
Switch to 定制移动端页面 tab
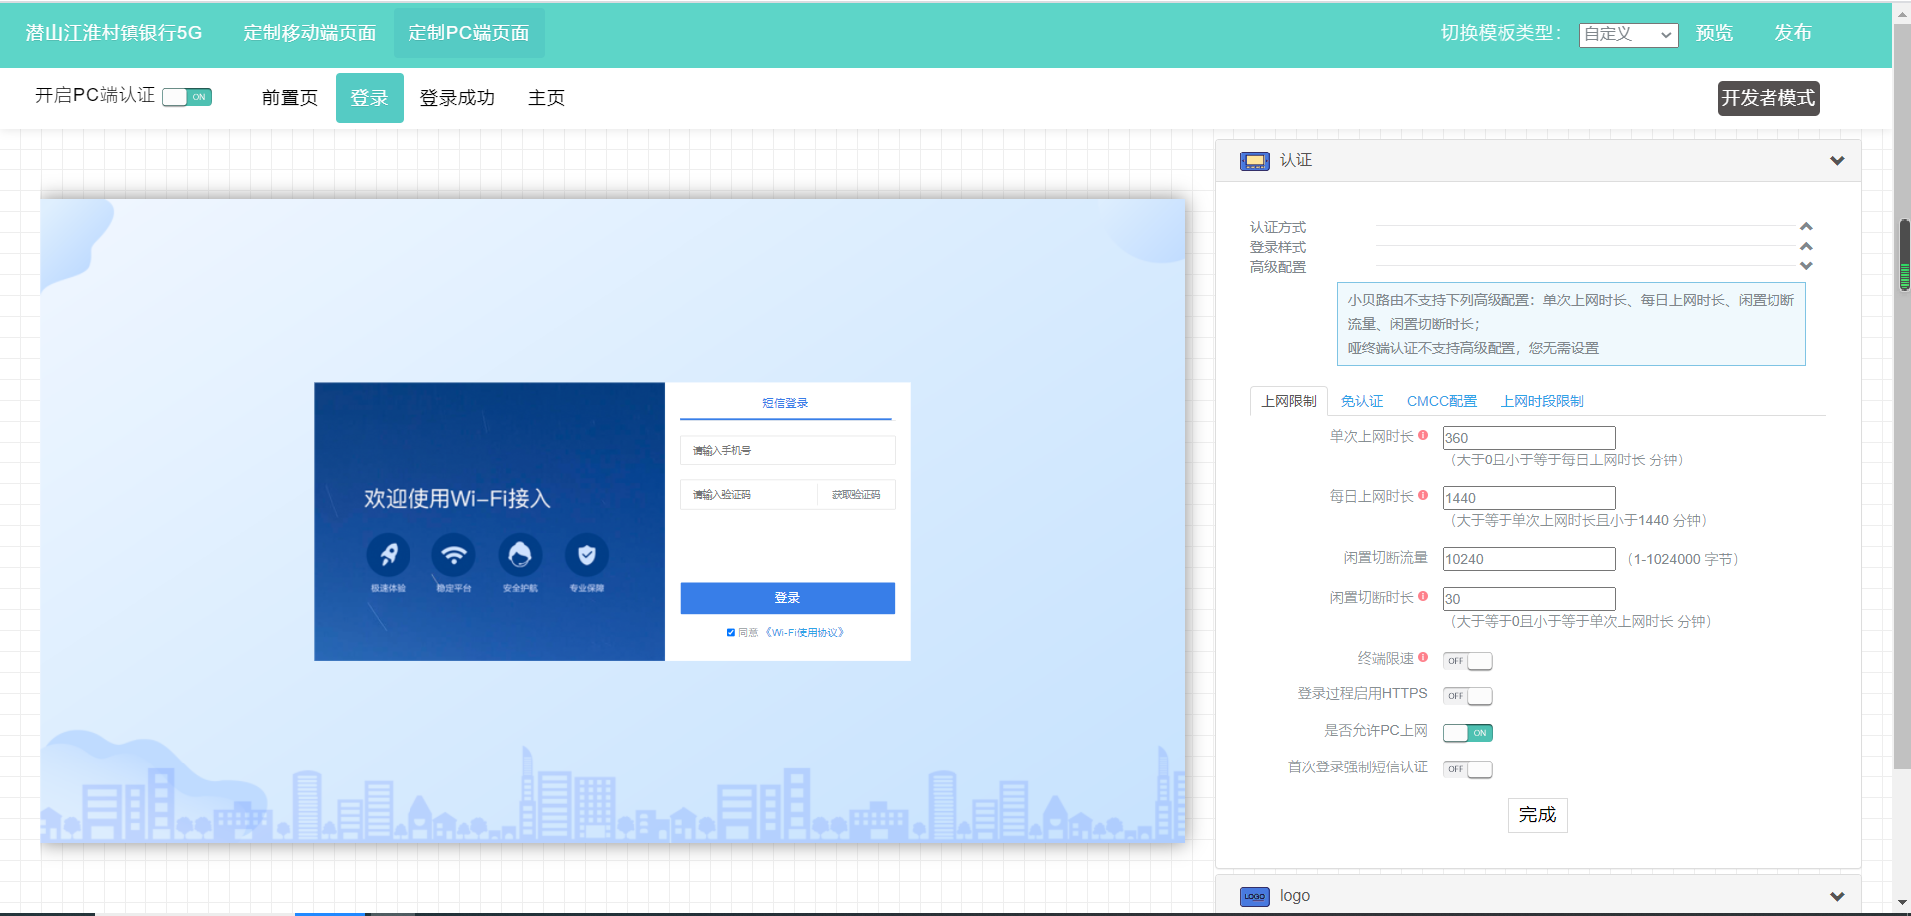310,33
